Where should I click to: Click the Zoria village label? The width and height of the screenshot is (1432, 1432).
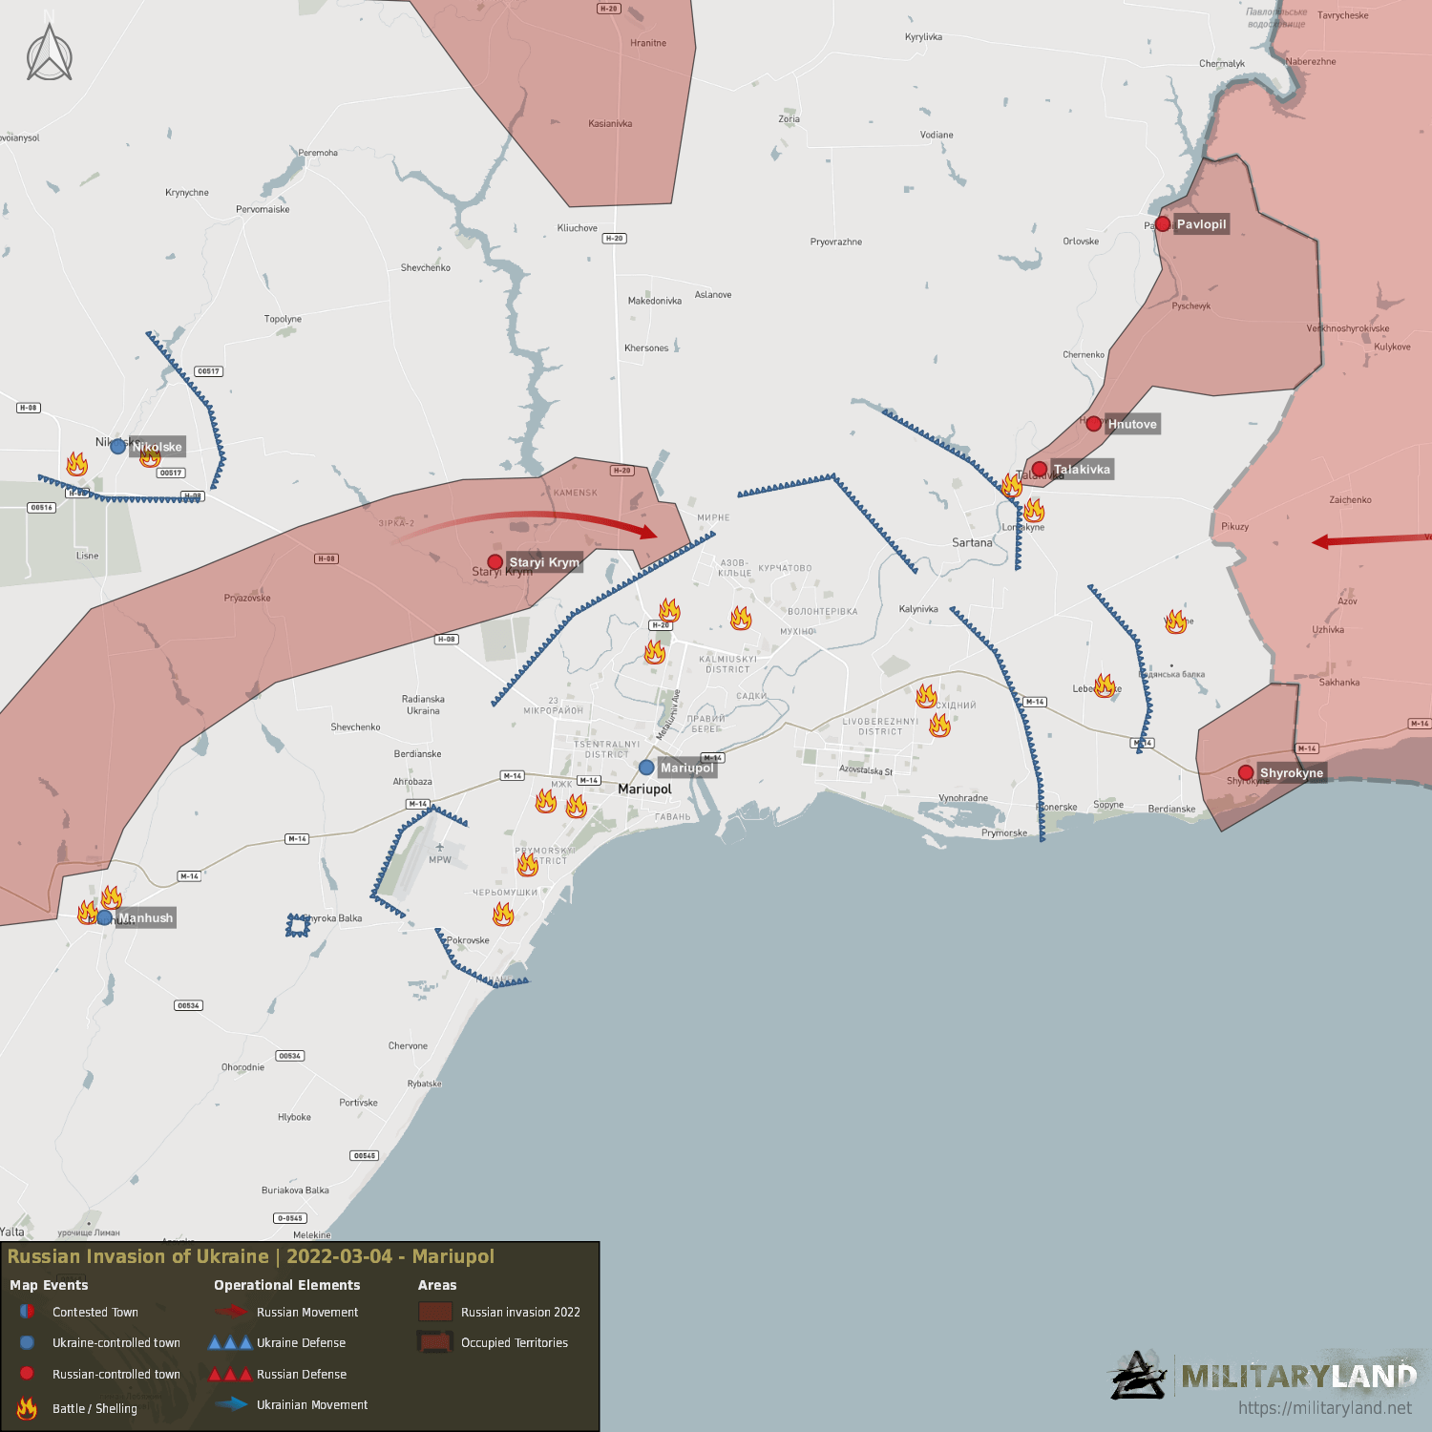point(789,119)
